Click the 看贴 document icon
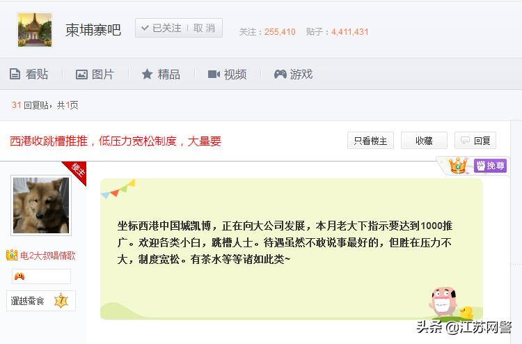522x344 pixels. click(x=15, y=74)
